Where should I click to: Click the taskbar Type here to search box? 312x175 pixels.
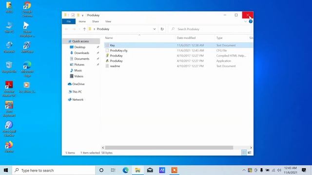[54, 170]
